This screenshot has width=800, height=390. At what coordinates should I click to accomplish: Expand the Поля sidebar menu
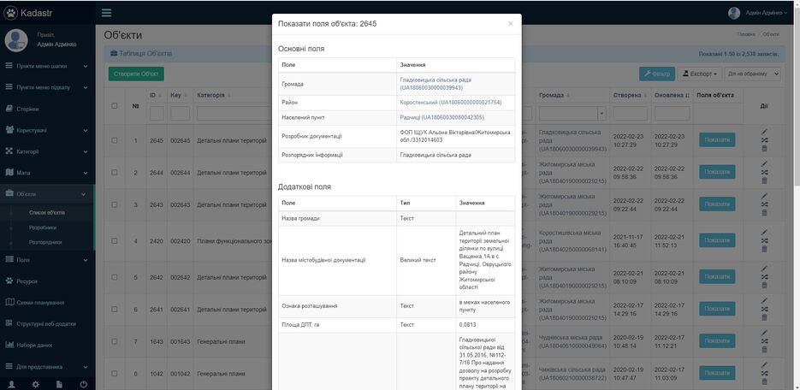click(x=47, y=260)
